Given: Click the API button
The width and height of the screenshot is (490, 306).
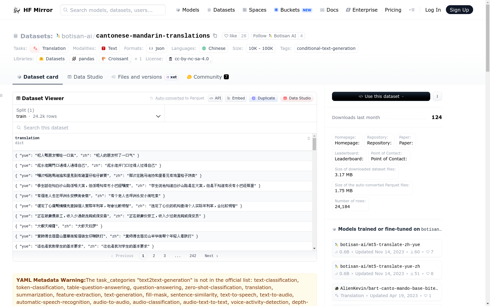Looking at the screenshot, I should 215,98.
